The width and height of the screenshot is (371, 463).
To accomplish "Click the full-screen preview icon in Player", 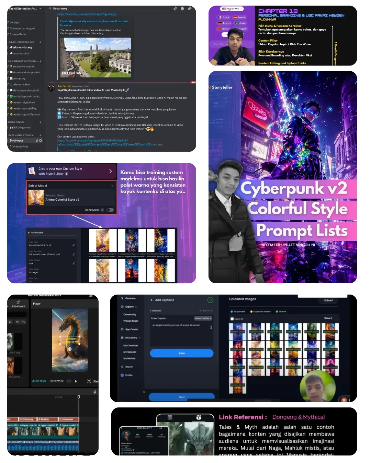I will [x=89, y=381].
